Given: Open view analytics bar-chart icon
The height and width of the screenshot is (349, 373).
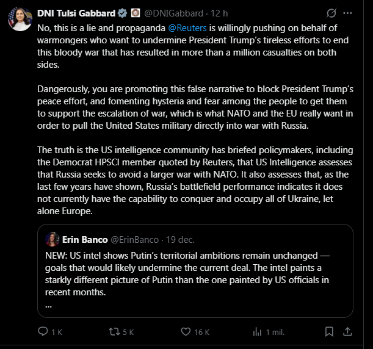Looking at the screenshot, I should tap(255, 332).
